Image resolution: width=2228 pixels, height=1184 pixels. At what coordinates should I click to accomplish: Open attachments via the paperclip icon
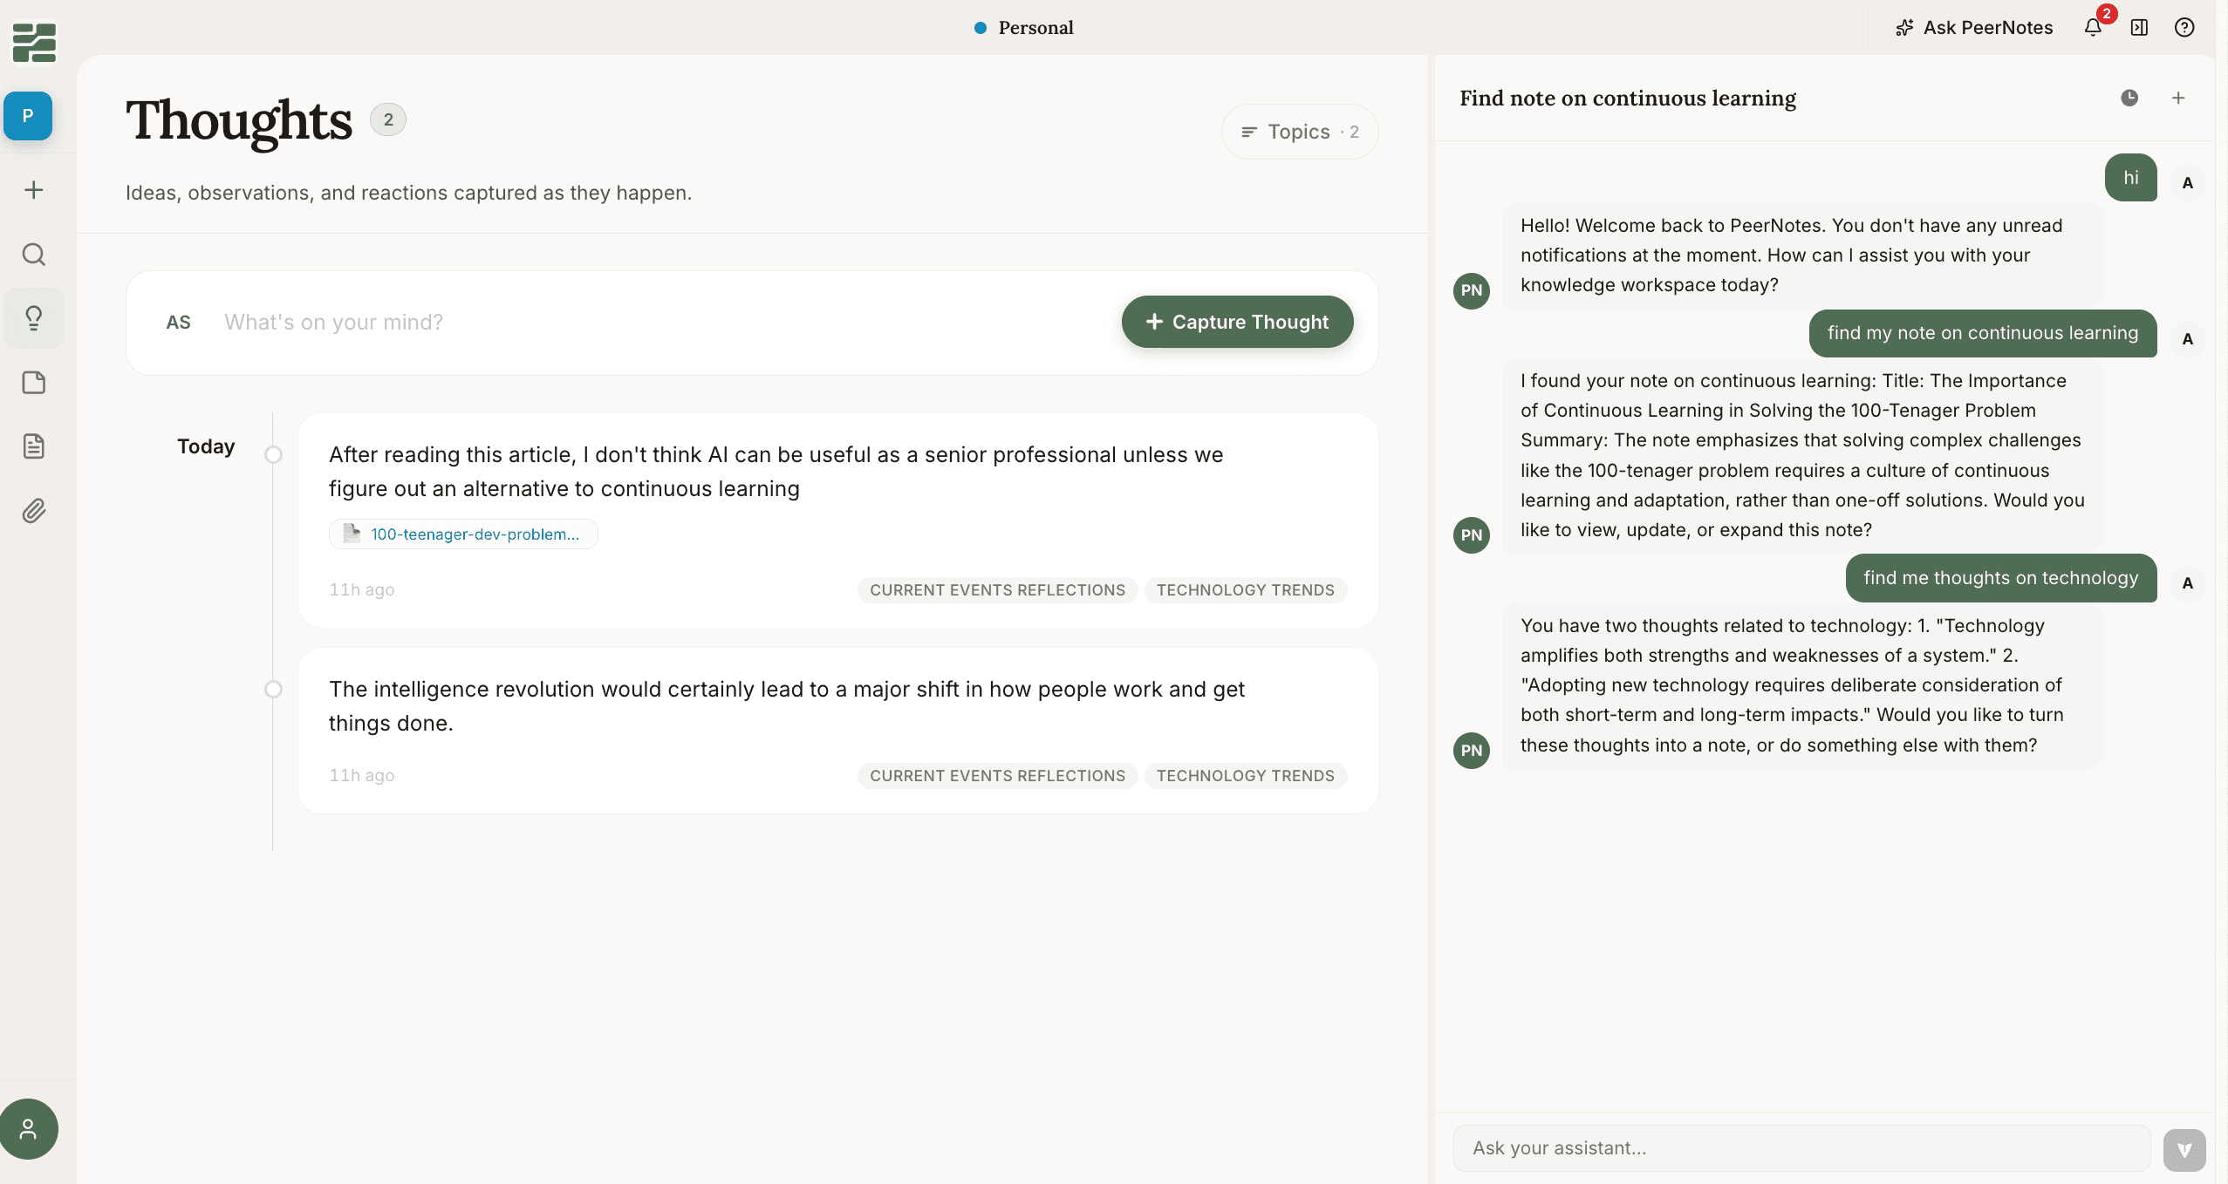point(33,511)
